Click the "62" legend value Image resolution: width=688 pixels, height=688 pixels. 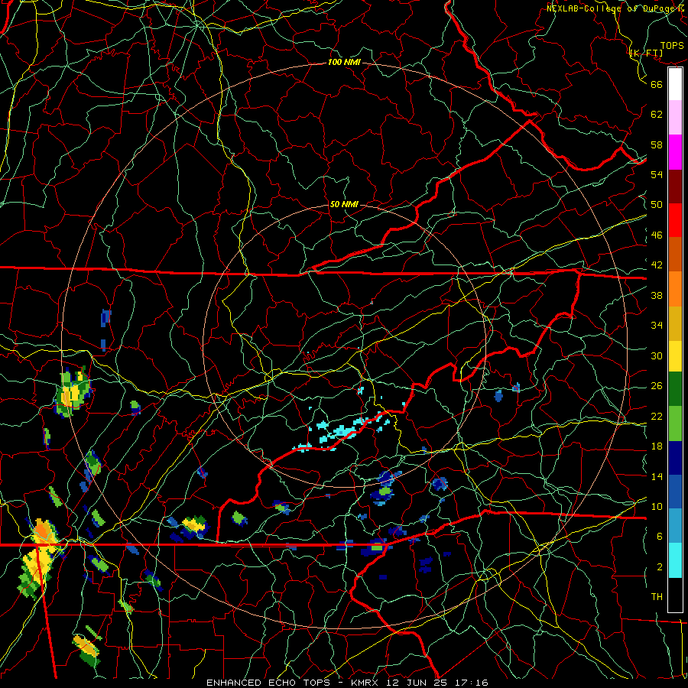657,115
